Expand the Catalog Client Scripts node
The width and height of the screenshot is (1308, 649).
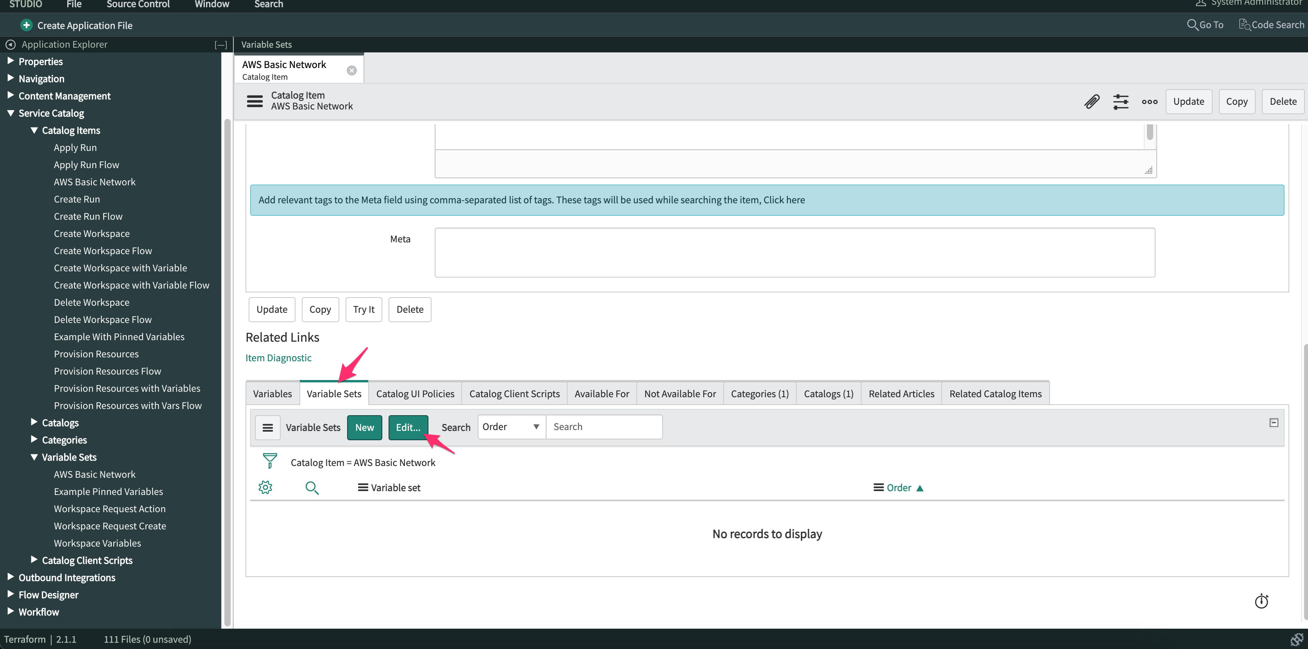pyautogui.click(x=34, y=559)
